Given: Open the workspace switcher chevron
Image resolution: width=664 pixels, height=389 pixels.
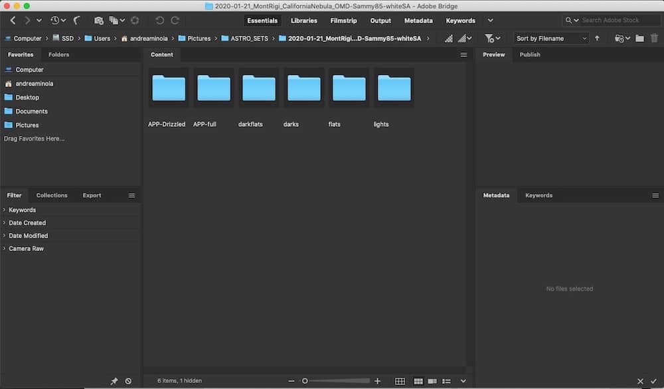Looking at the screenshot, I should [x=491, y=21].
